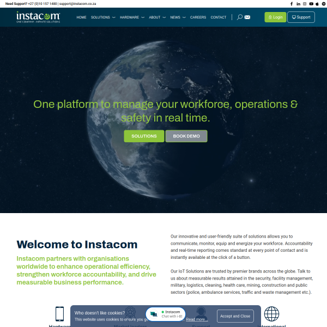Go to the Home menu item
Screen dimensions: 327x327
[x=81, y=17]
